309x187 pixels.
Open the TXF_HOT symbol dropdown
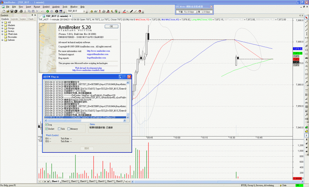tap(84, 11)
